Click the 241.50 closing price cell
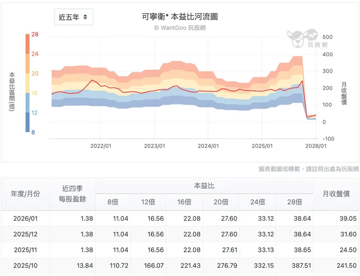Image resolution: width=360 pixels, height=276 pixels. coord(347,265)
